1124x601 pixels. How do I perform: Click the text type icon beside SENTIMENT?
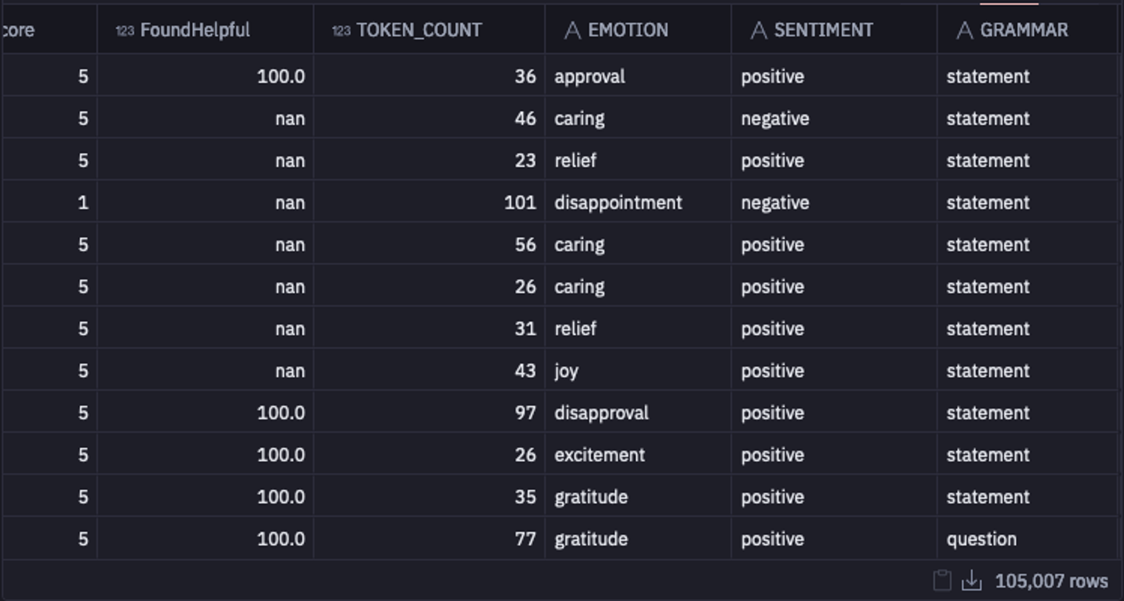(x=759, y=30)
